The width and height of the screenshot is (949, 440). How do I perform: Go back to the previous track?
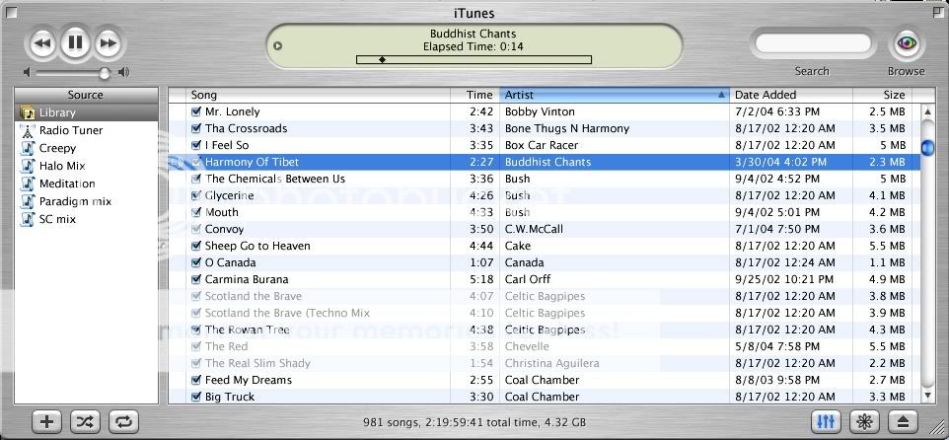pyautogui.click(x=41, y=43)
